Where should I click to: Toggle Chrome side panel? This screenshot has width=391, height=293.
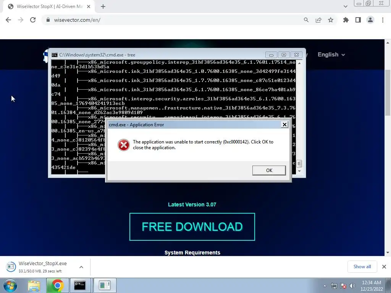pyautogui.click(x=358, y=20)
